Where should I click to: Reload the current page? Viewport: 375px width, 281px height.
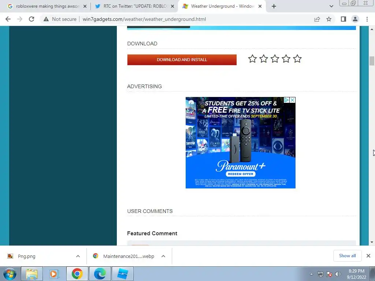(31, 19)
